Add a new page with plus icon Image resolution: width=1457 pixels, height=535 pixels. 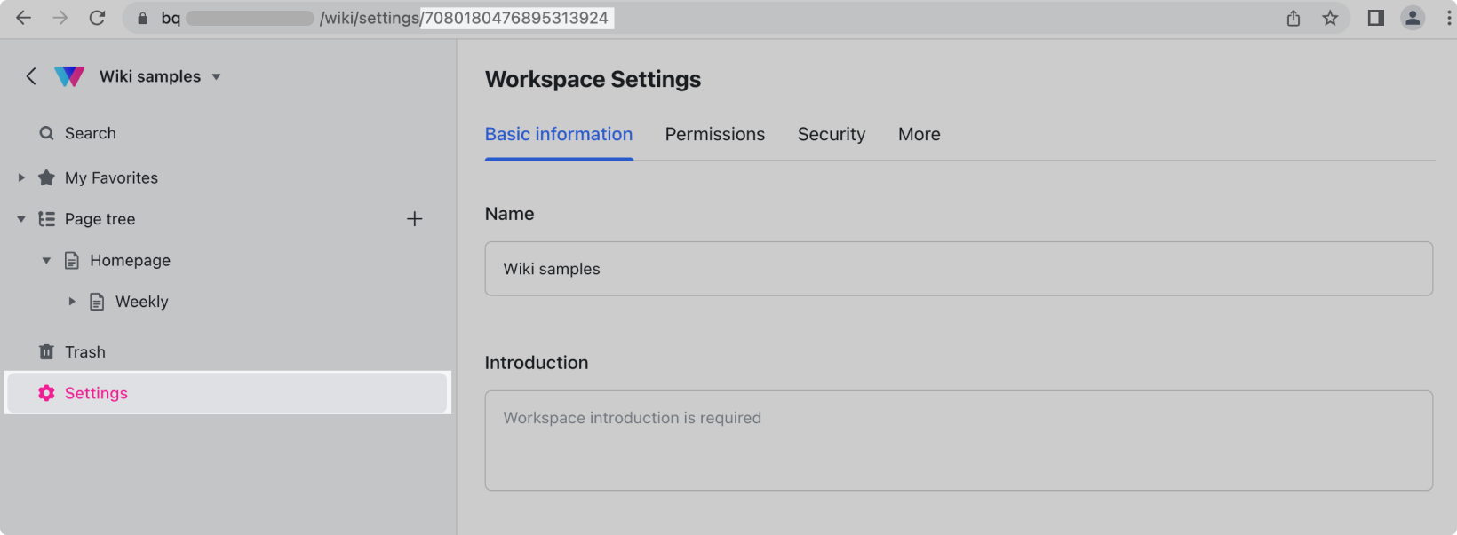(x=414, y=219)
